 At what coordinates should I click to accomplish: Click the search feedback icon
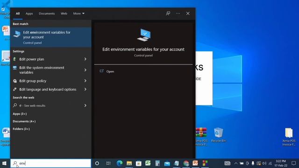168,14
